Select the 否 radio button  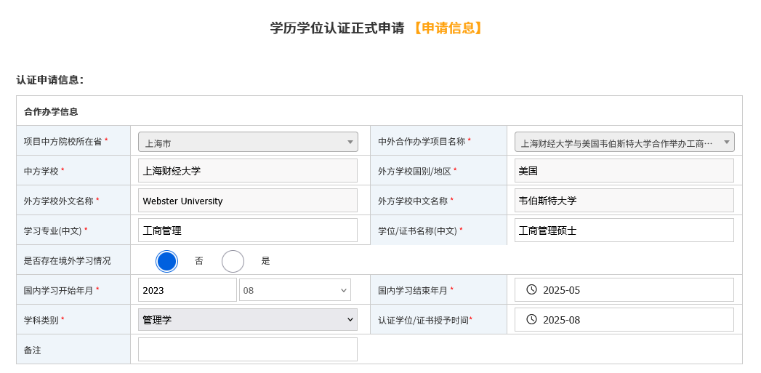(167, 261)
